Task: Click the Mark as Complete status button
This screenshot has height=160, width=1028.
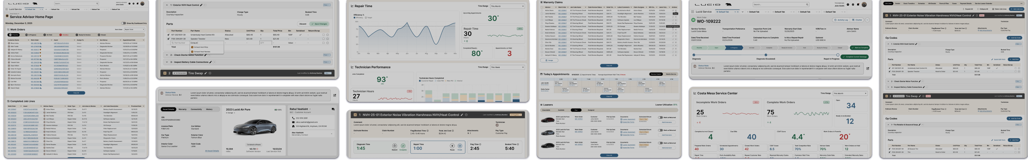Action: point(859,48)
